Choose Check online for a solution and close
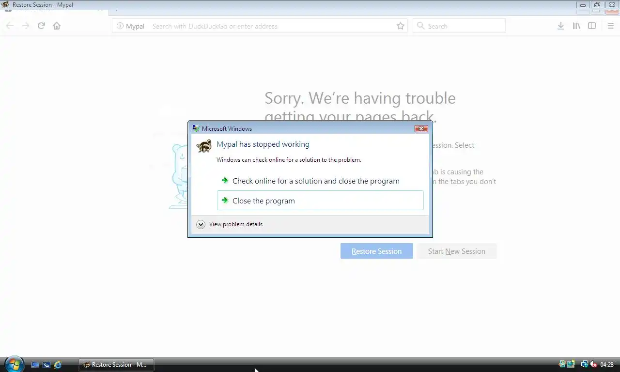The height and width of the screenshot is (372, 620). [x=320, y=181]
